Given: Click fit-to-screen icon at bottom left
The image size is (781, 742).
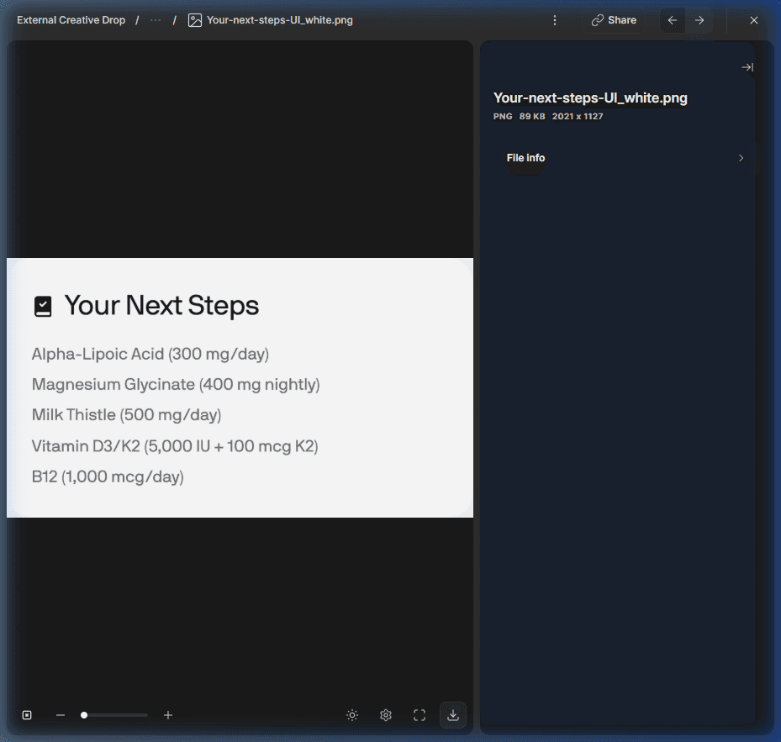Looking at the screenshot, I should (x=27, y=715).
